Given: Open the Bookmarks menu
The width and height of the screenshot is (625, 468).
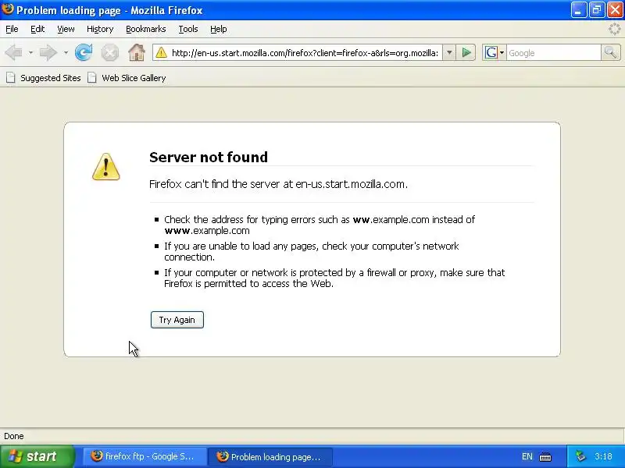Looking at the screenshot, I should (146, 29).
